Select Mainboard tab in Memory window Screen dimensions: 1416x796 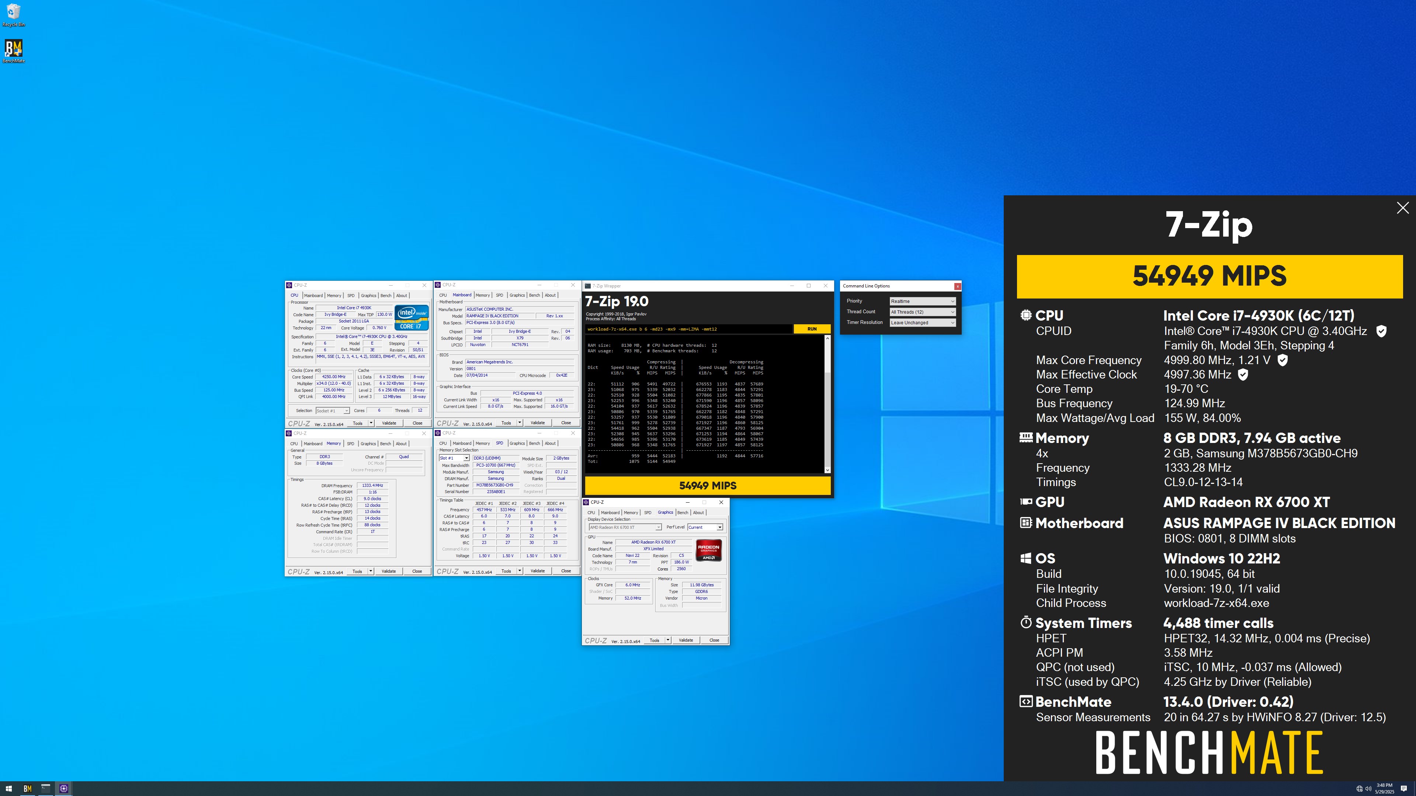313,444
